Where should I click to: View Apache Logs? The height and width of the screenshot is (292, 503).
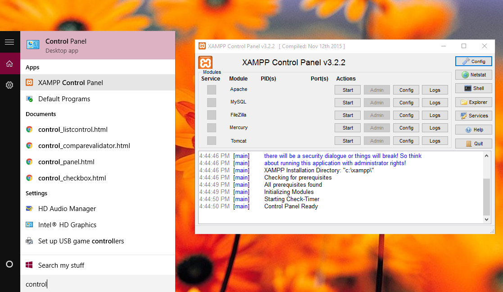[x=435, y=90]
